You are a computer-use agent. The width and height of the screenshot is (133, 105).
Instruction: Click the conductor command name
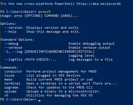[x=13, y=71]
